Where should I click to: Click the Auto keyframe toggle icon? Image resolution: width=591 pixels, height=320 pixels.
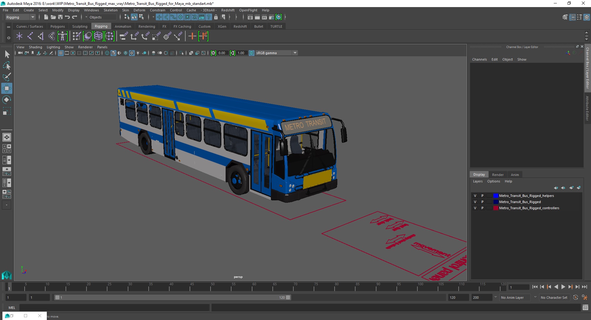coord(576,298)
